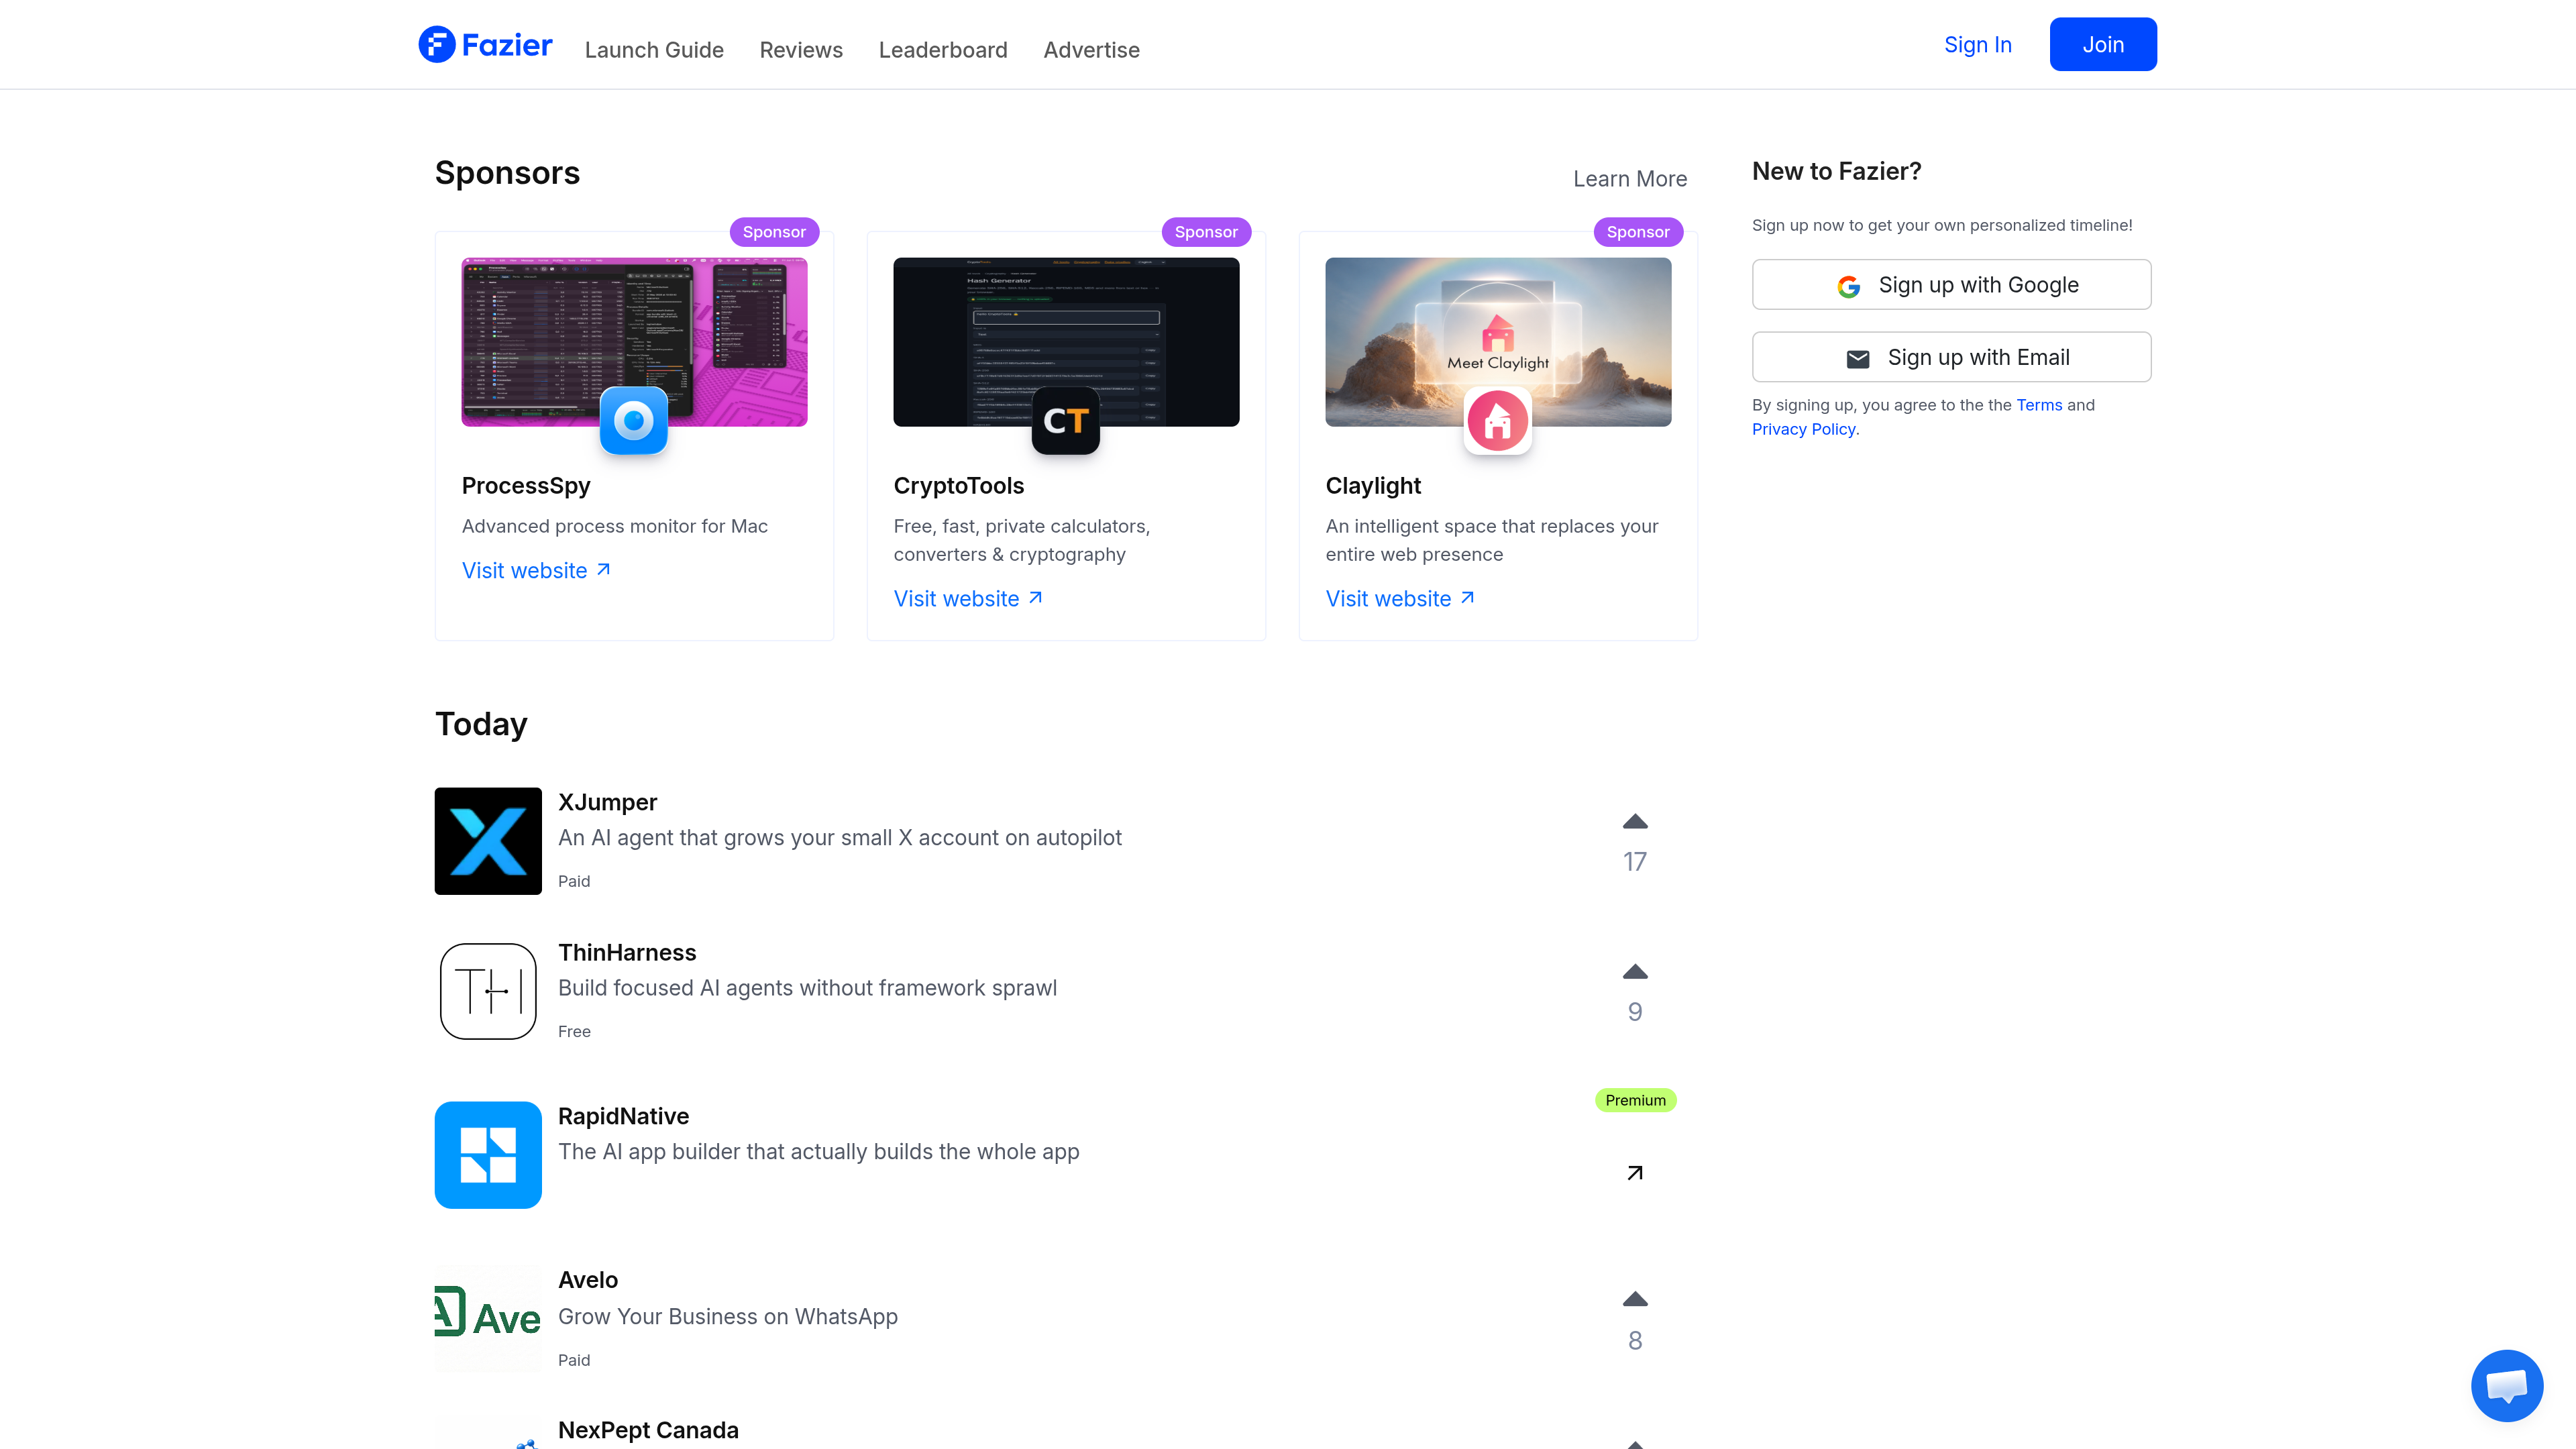Image resolution: width=2576 pixels, height=1449 pixels.
Task: Click the RapidNative logo icon
Action: coord(488,1155)
